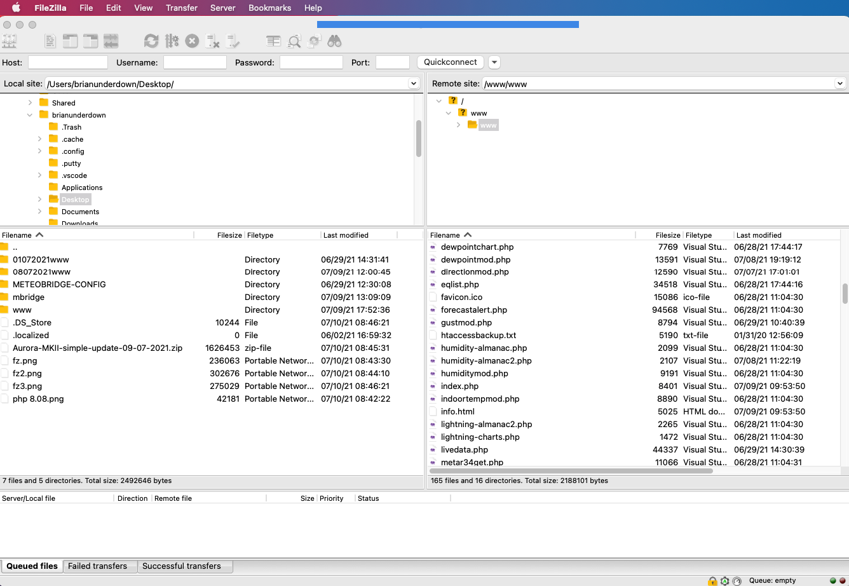
Task: Toggle processing of the transfer queue
Action: pos(172,41)
